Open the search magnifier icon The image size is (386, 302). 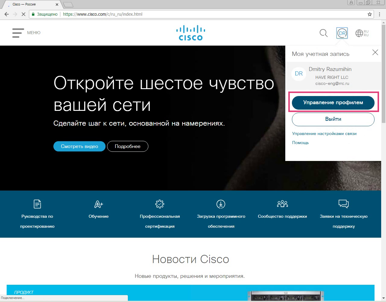[x=324, y=33]
